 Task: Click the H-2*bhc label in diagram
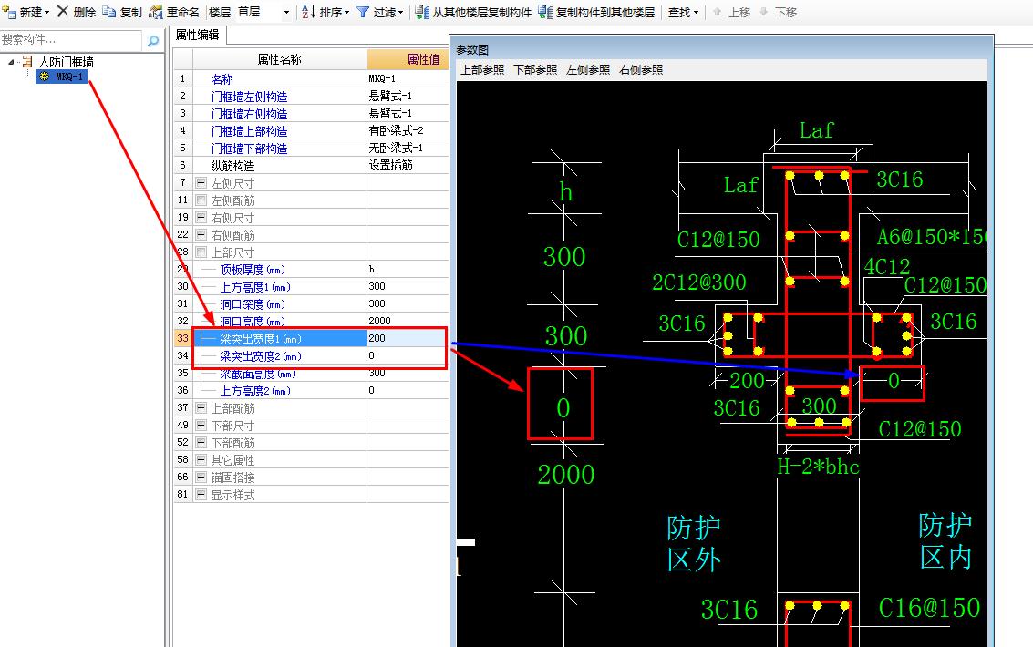[818, 467]
